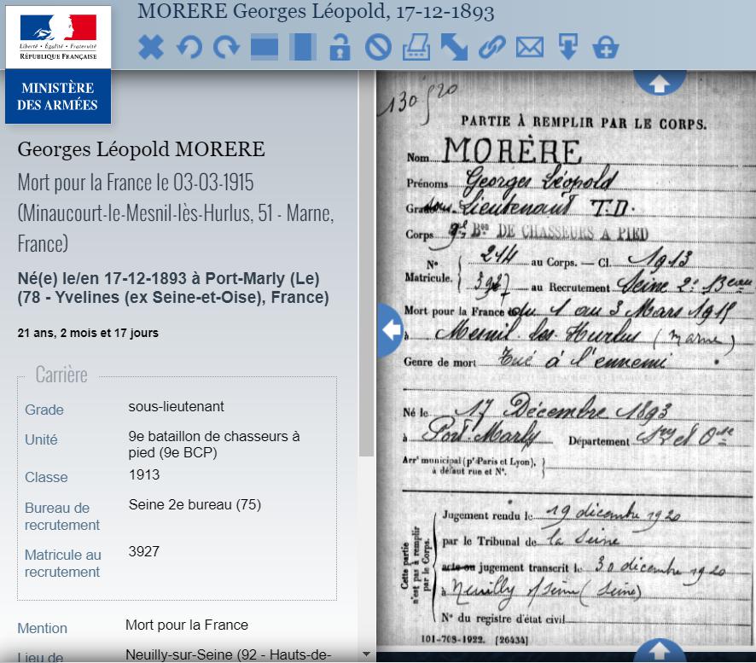Image resolution: width=756 pixels, height=663 pixels.
Task: Toggle full screen with diagonal arrows icon
Action: [x=454, y=47]
